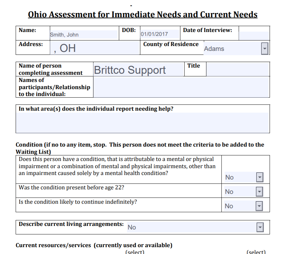Click the Name field containing Smith, John
The height and width of the screenshot is (254, 292).
tap(83, 35)
